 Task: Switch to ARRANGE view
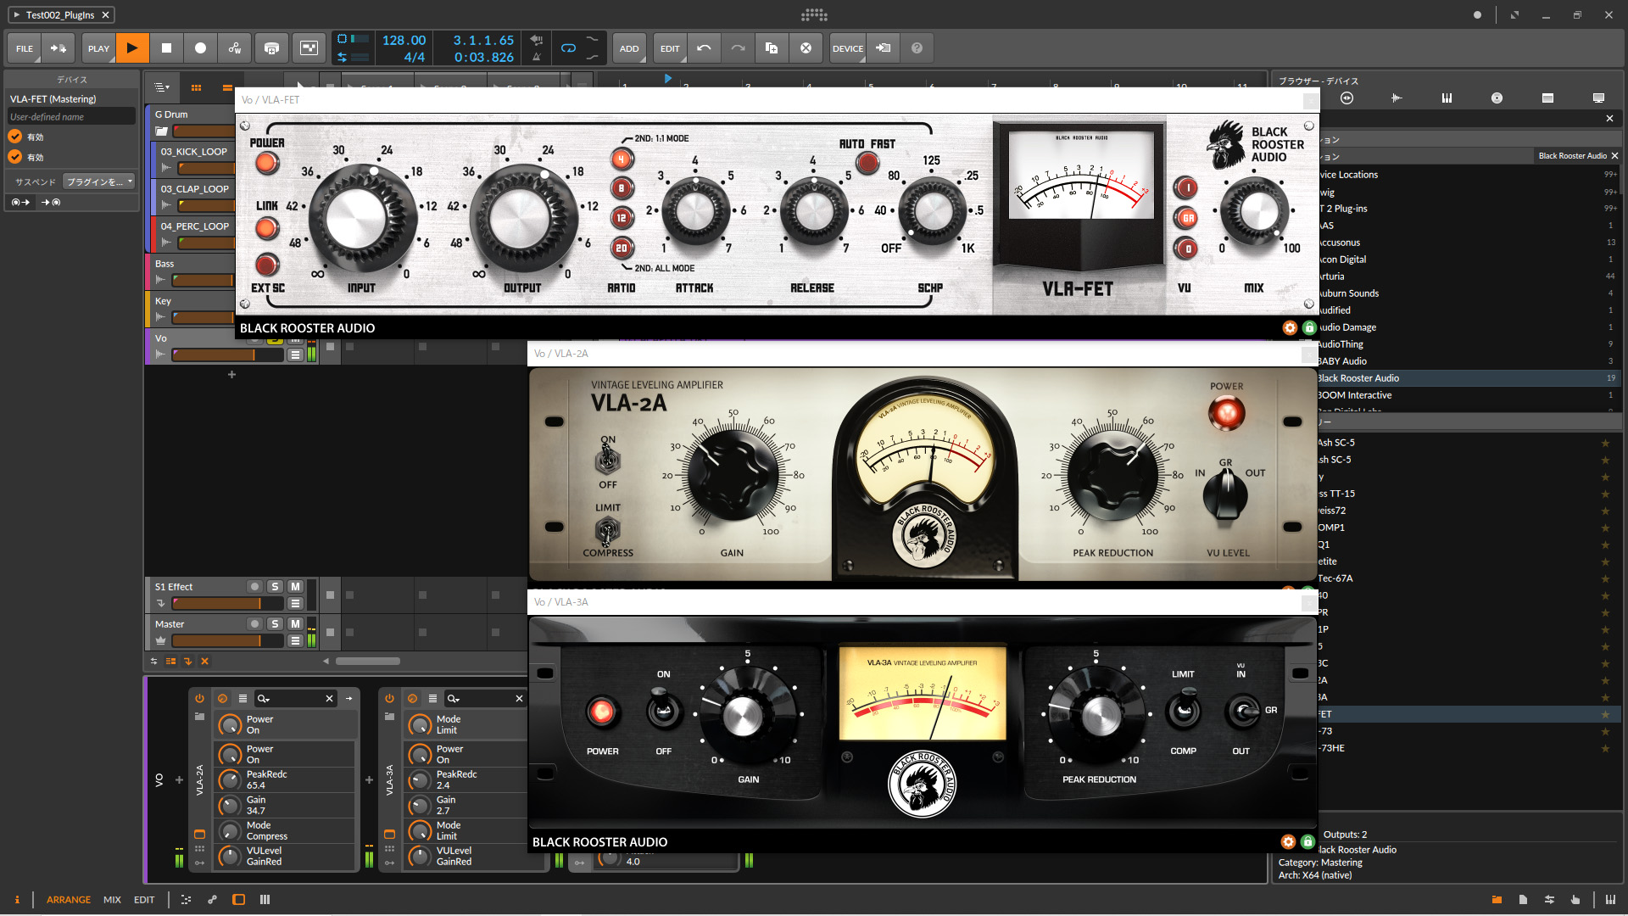click(69, 899)
